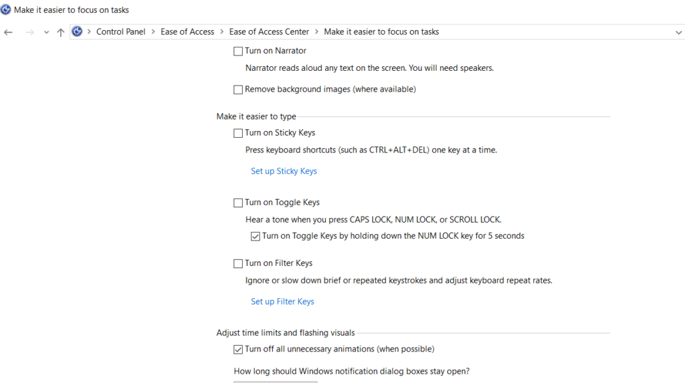Uncheck Turn off all unnecessary animations
Image resolution: width=685 pixels, height=383 pixels.
click(x=238, y=350)
